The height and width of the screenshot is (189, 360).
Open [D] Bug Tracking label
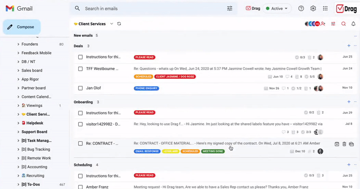tap(36, 149)
